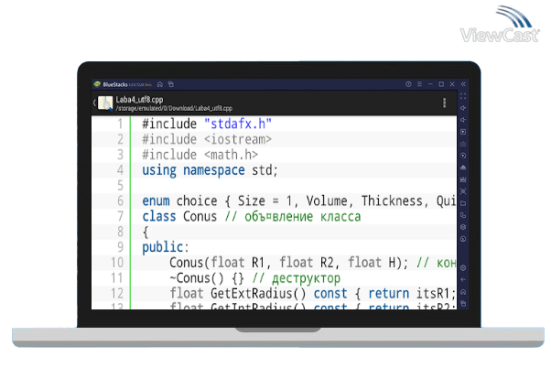Click the volume down speaker icon

[x=463, y=120]
